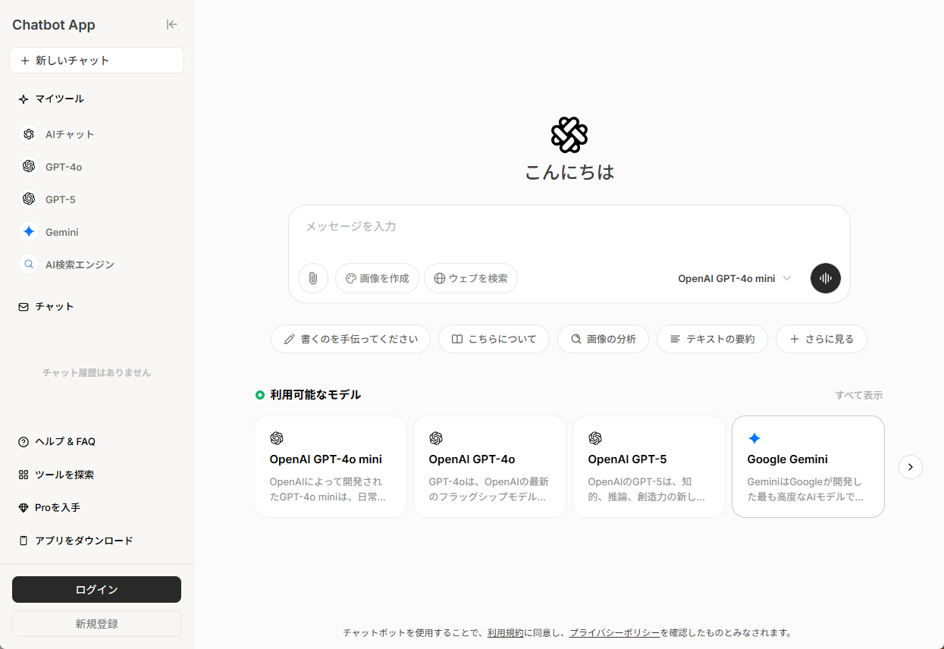Toggle the ウェブを検索 option
The height and width of the screenshot is (649, 944).
(x=471, y=278)
